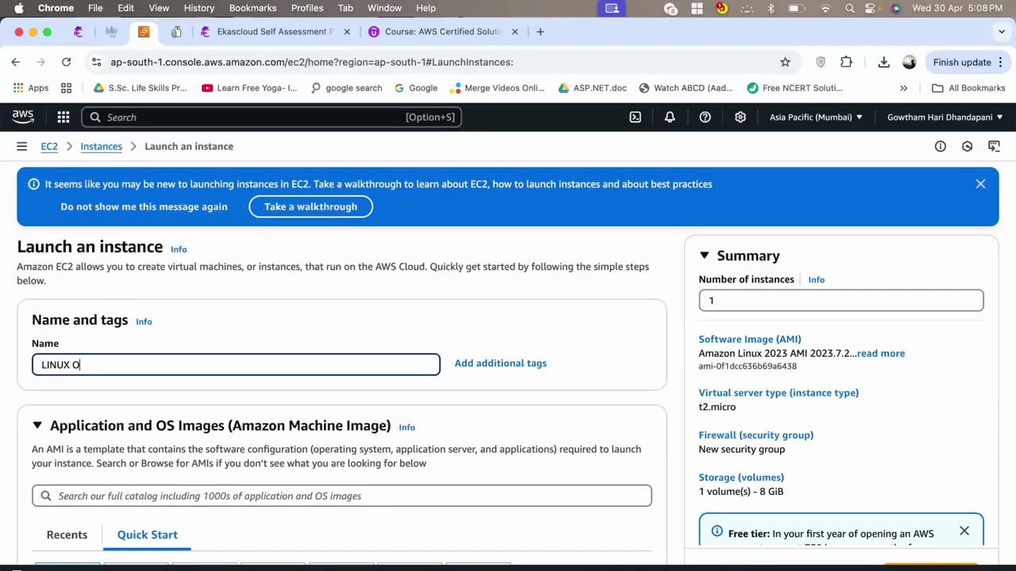Open the Apps bookmark shortcut
This screenshot has height=571, width=1016.
pyautogui.click(x=30, y=88)
